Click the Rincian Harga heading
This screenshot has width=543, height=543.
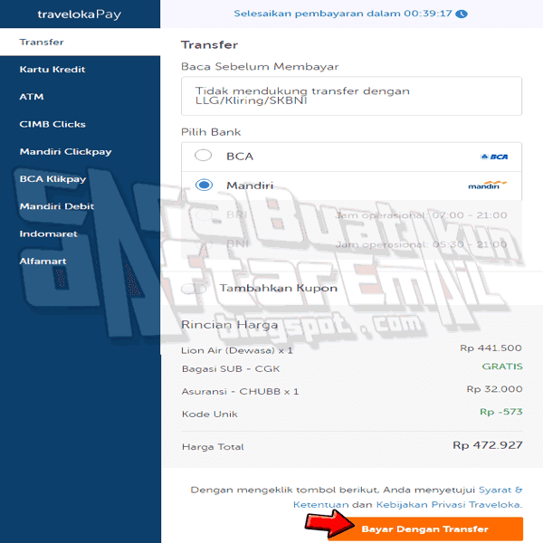[230, 325]
